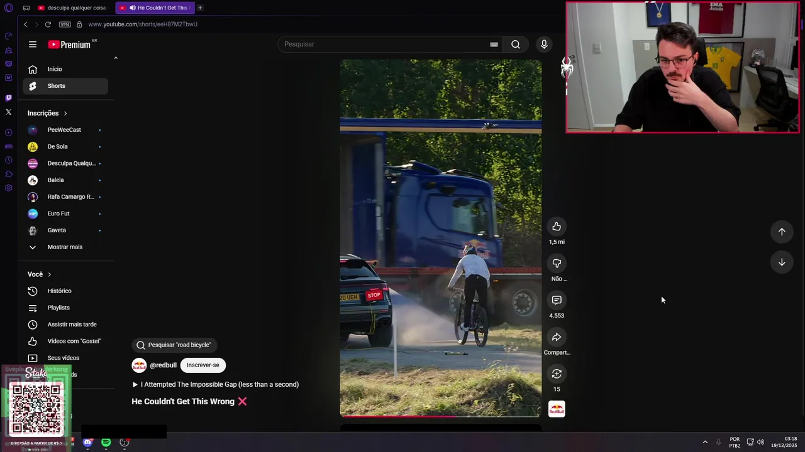Screen dimensions: 805x452
Task: Reload the page in browser
Action: [48, 24]
